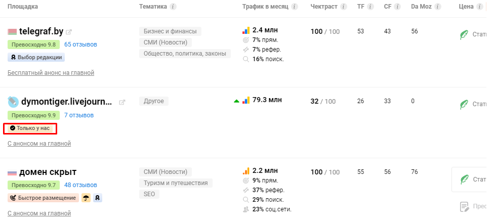Image resolution: width=495 pixels, height=224 pixels.
Task: Select Бизнес и финансы topic tag
Action: point(170,31)
